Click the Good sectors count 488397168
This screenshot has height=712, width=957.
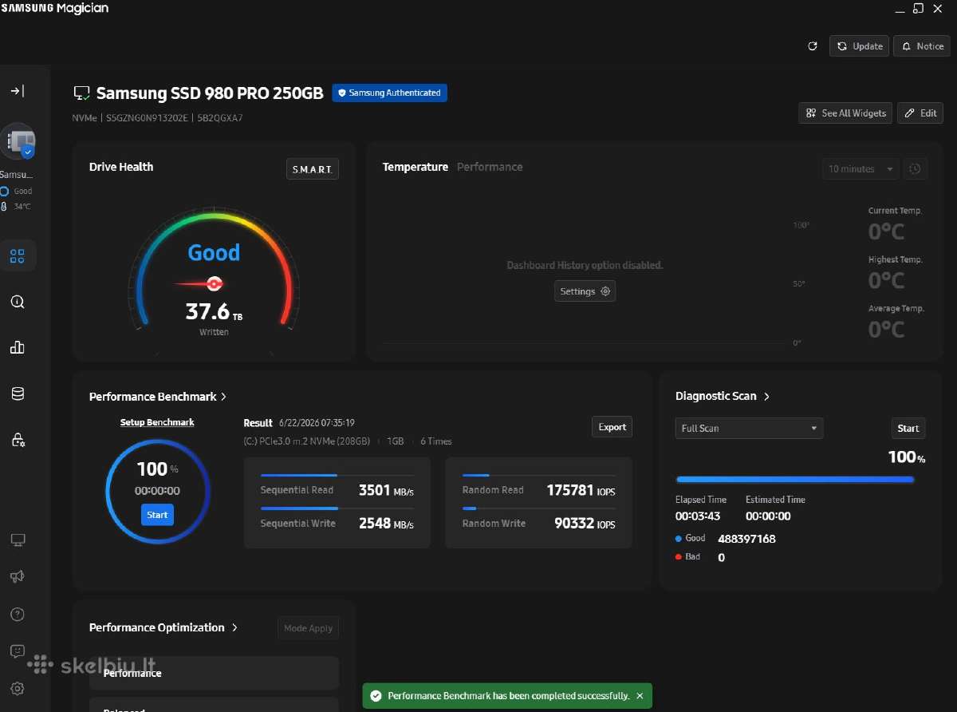[x=746, y=539]
